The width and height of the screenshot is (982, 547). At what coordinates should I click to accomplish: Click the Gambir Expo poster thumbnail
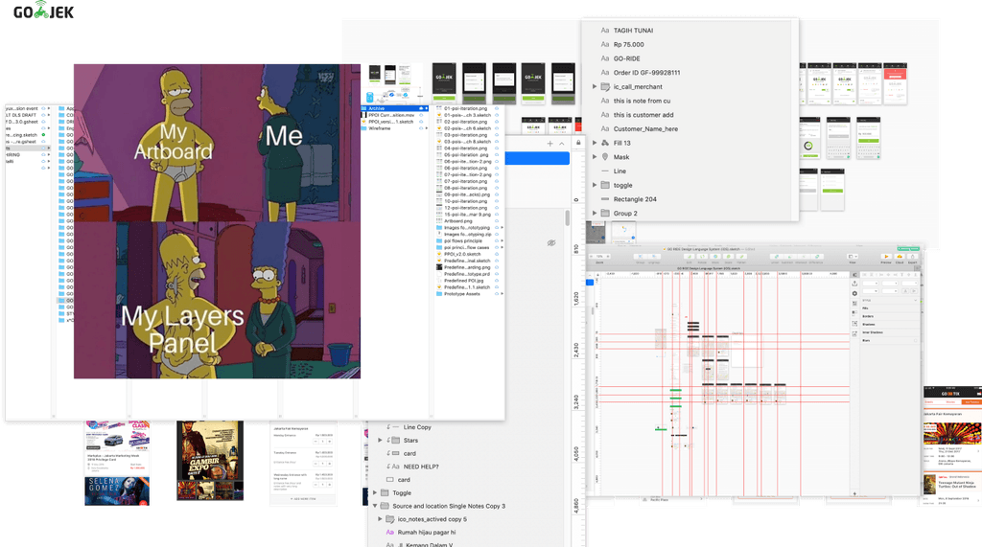pyautogui.click(x=210, y=461)
